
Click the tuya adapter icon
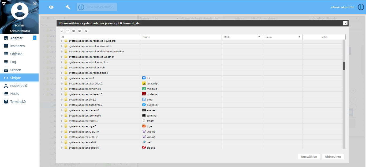click(x=144, y=126)
